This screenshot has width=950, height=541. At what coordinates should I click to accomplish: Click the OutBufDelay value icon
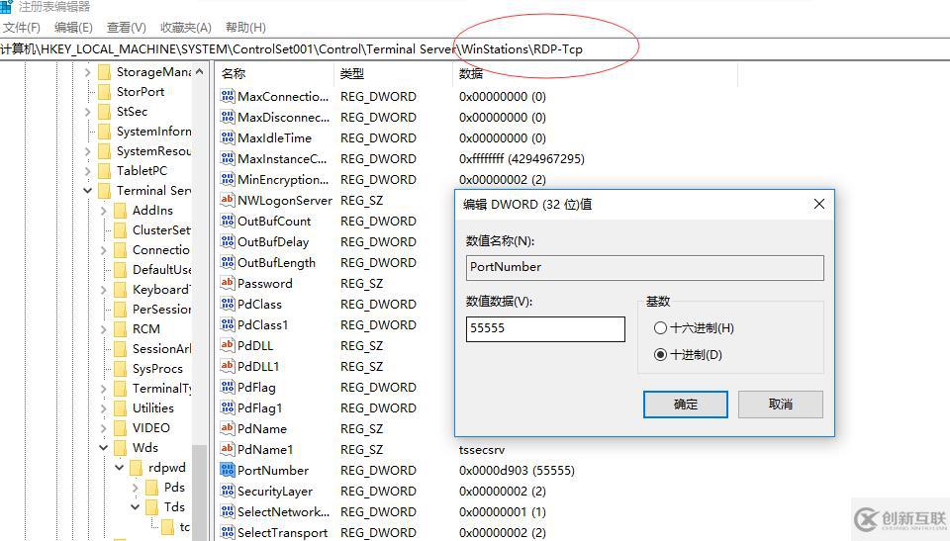[228, 241]
